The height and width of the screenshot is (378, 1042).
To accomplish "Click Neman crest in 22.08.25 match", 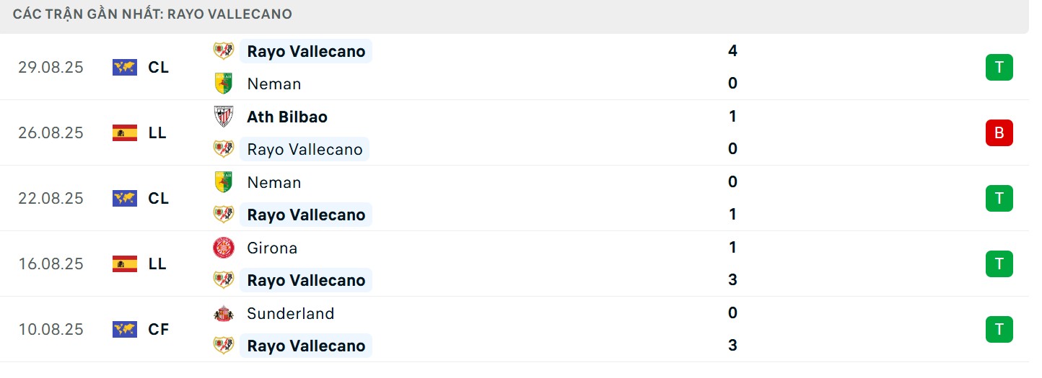I will tap(224, 182).
